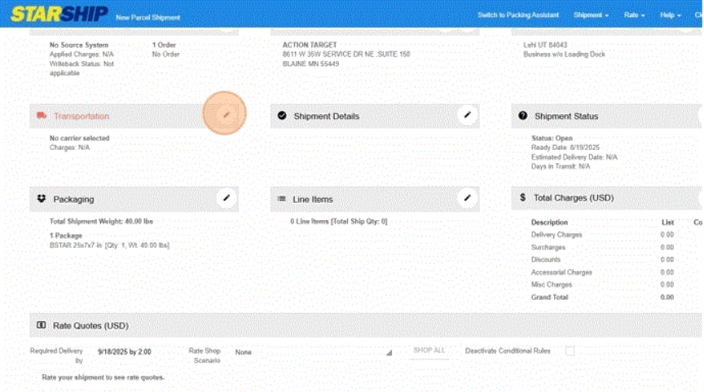Click Switch to Packing Assistant link
Image resolution: width=704 pixels, height=392 pixels.
tap(518, 15)
